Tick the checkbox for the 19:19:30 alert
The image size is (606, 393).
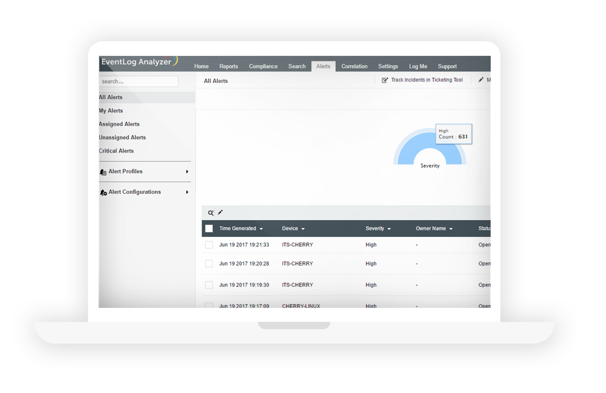point(209,285)
